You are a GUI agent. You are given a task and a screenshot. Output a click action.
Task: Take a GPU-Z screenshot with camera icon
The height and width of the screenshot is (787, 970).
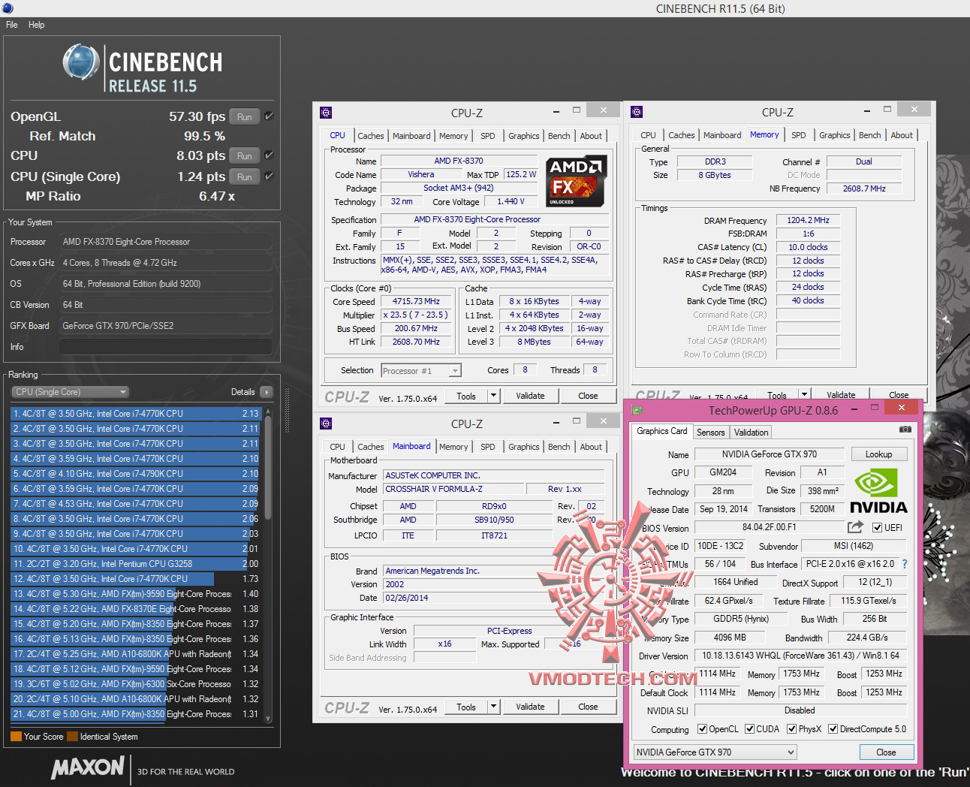[905, 430]
